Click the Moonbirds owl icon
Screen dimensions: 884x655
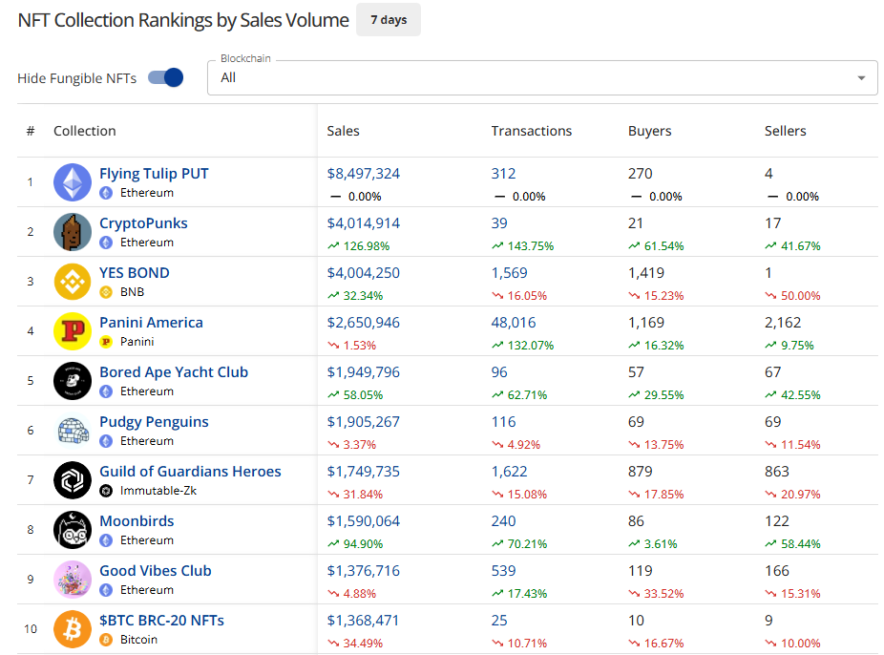[x=73, y=530]
